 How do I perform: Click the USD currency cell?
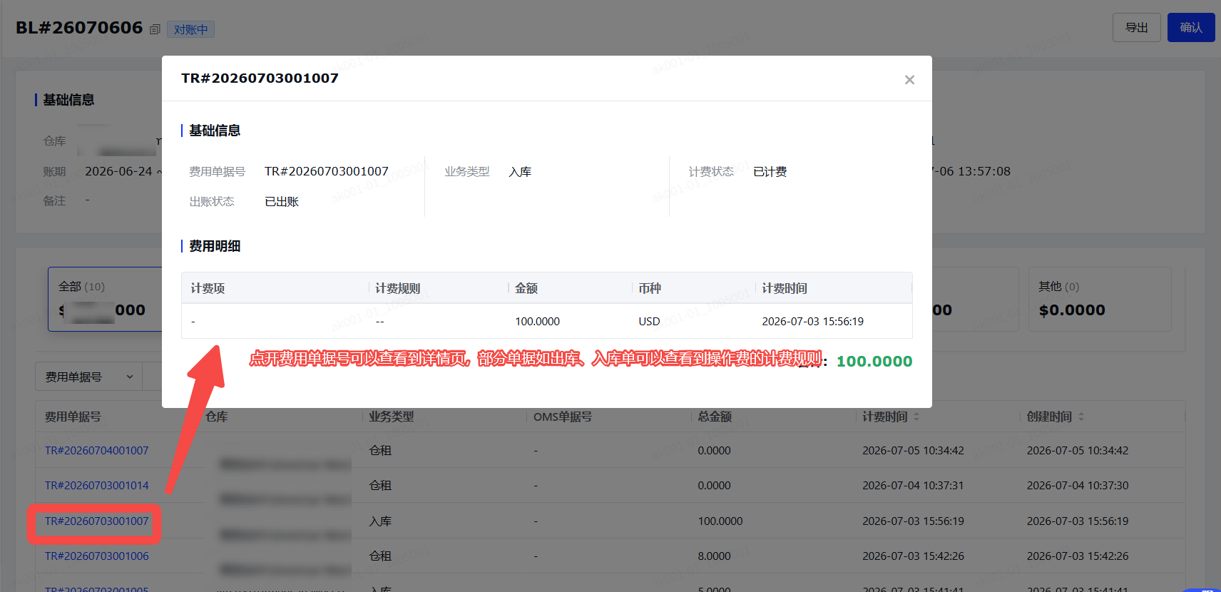(649, 322)
